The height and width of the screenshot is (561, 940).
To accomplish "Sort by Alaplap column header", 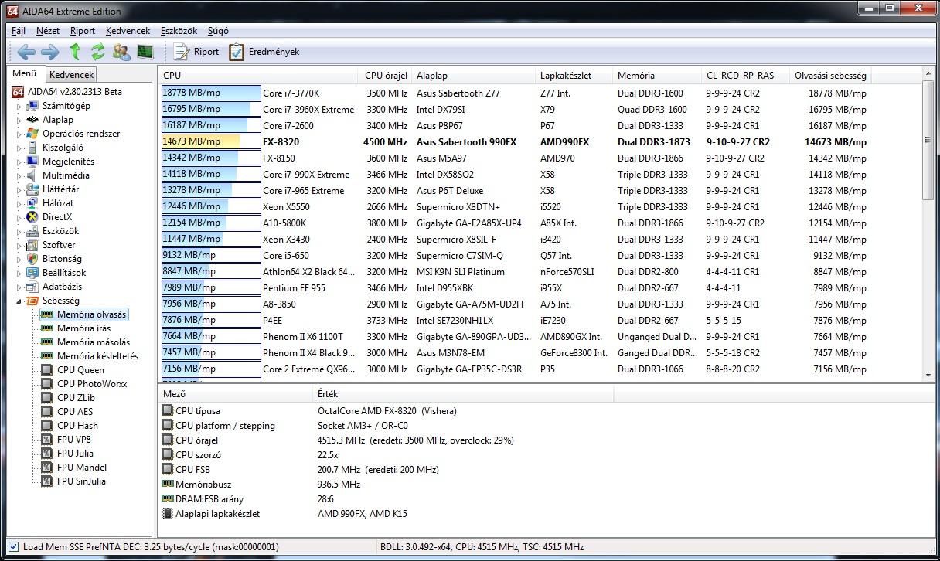I will tap(474, 76).
